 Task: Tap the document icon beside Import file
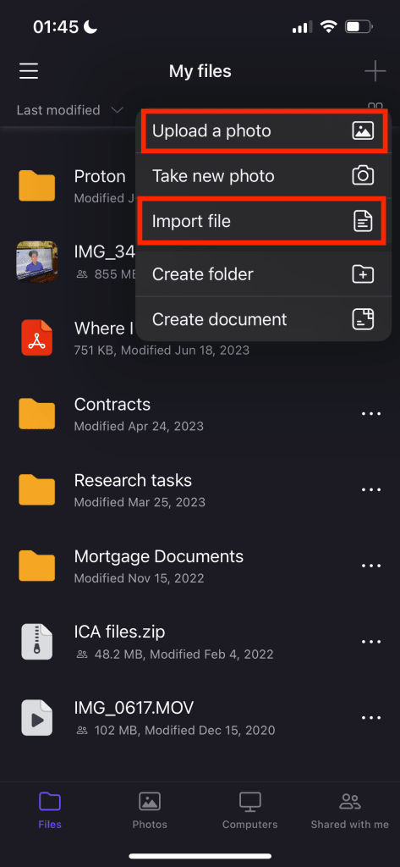point(363,222)
